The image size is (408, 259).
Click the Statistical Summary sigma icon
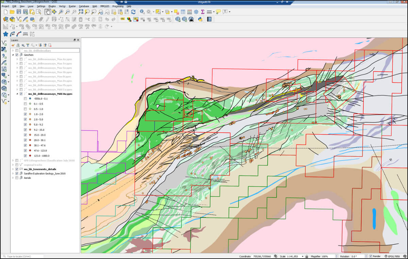point(203,12)
